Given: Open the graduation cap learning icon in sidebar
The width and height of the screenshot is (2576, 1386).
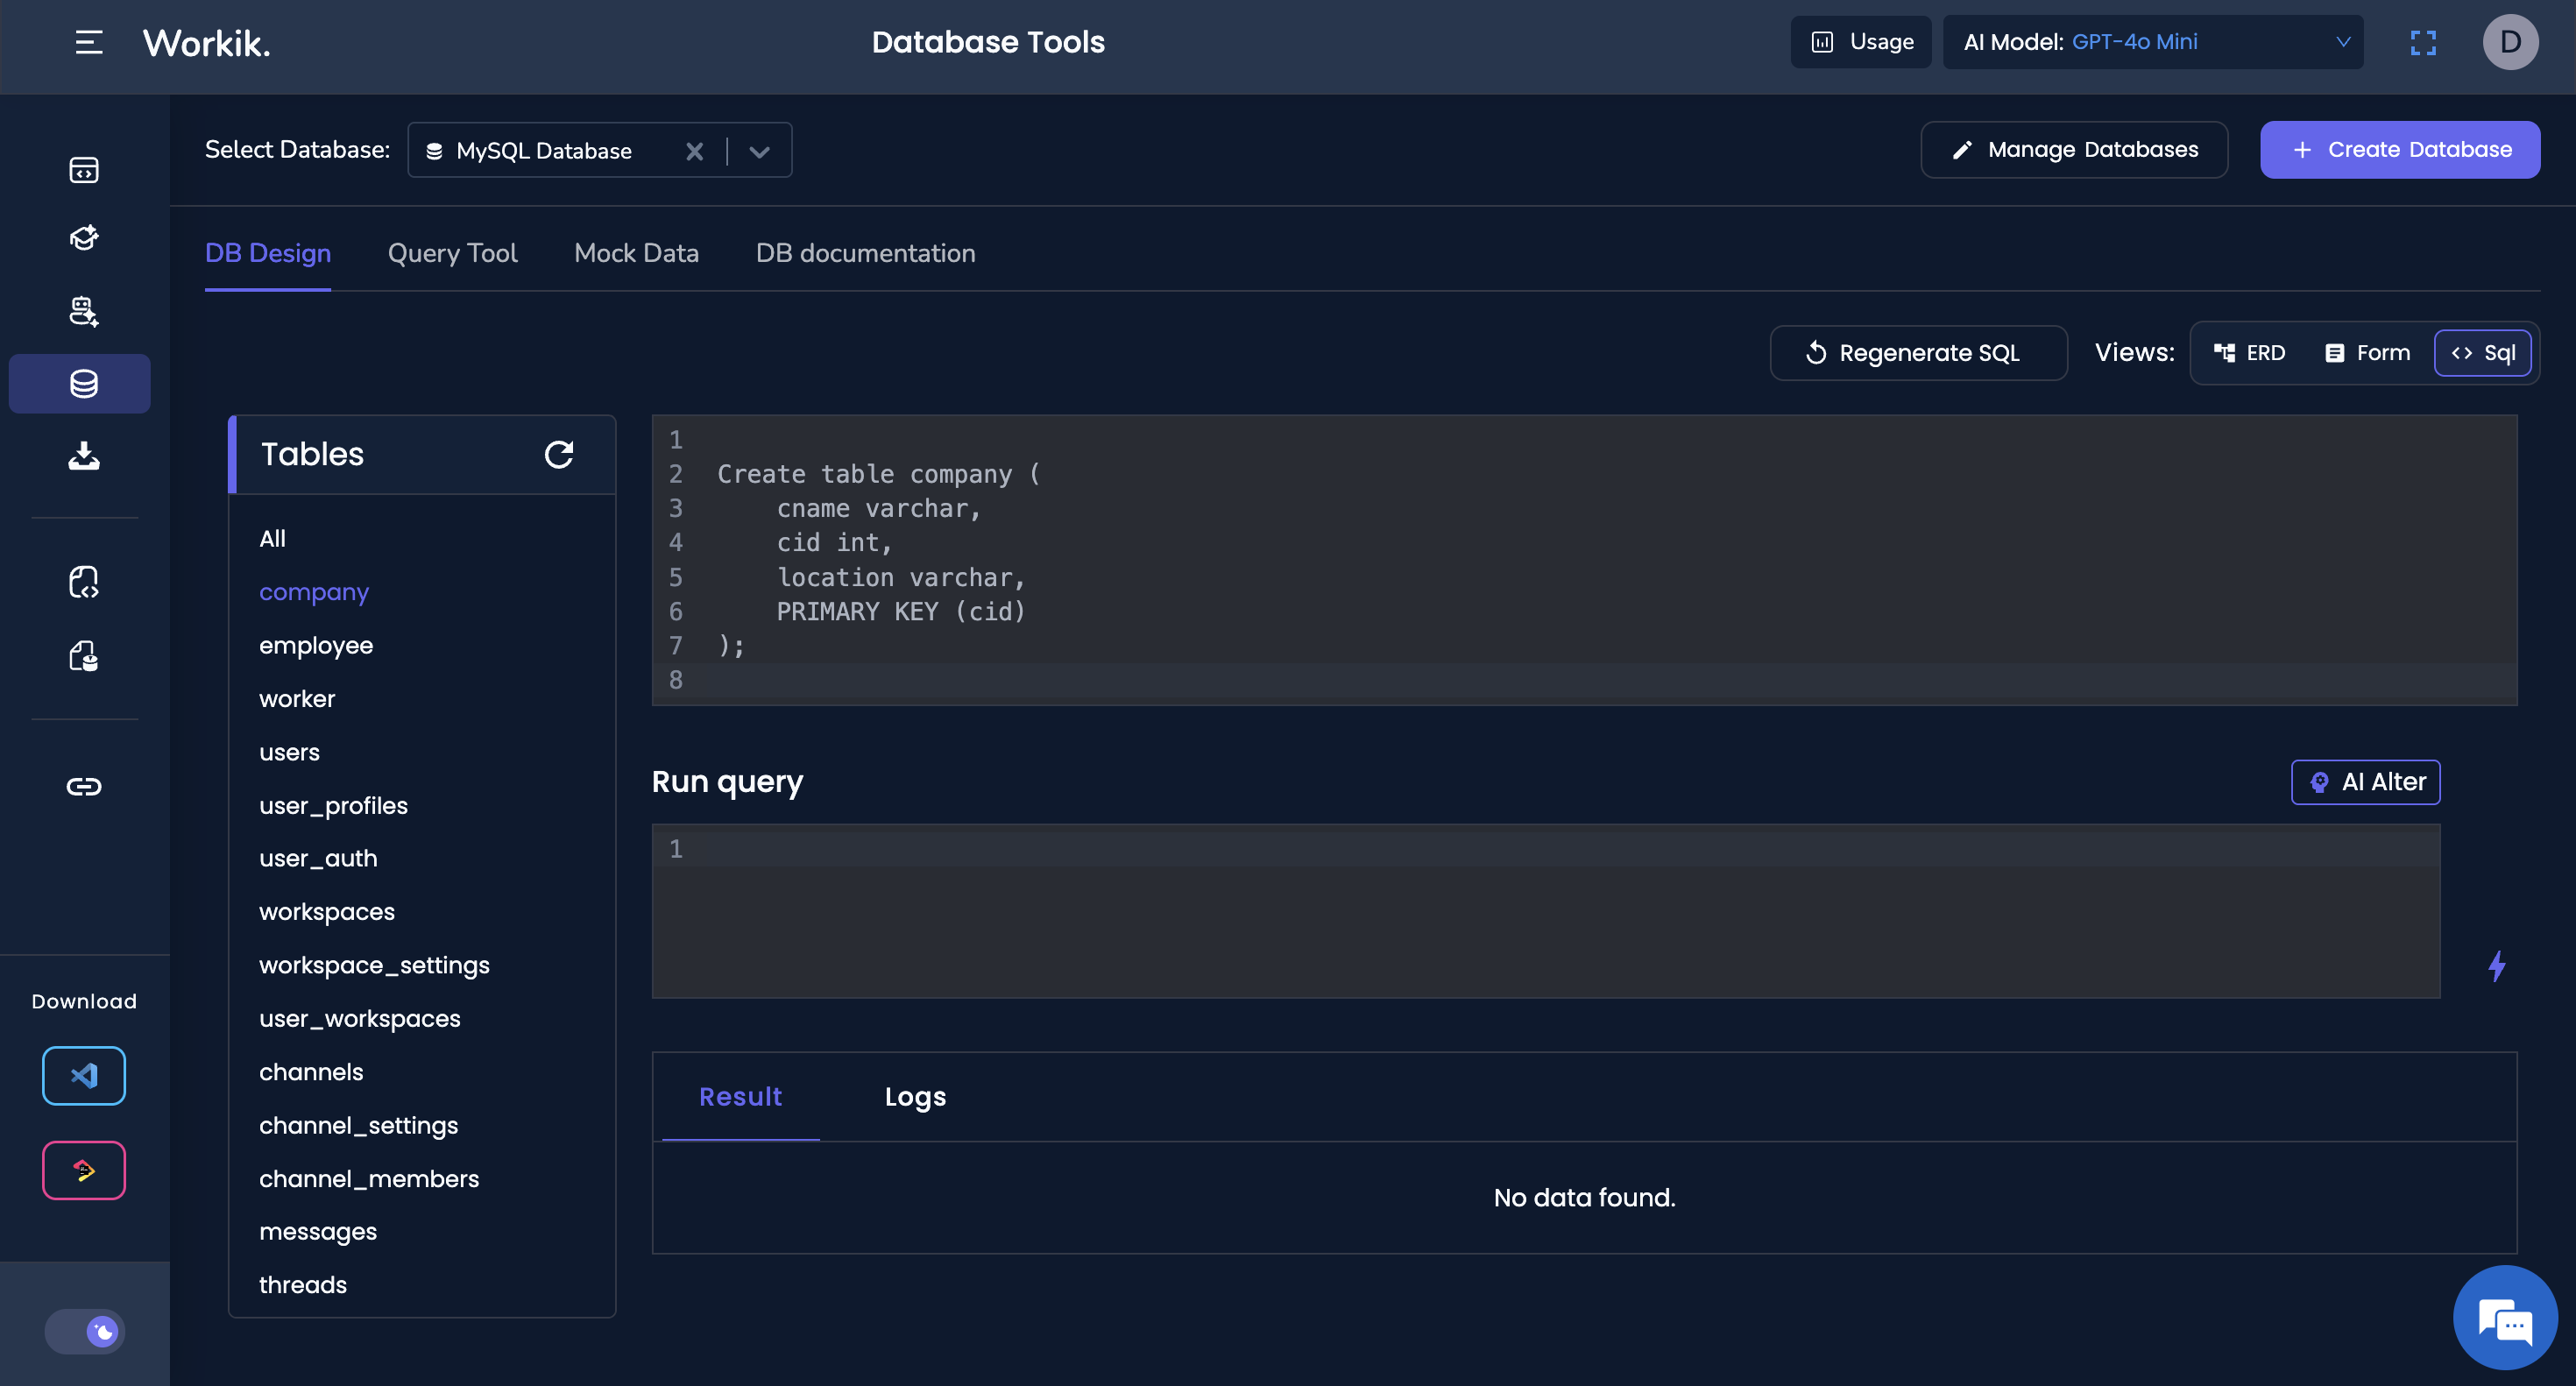Looking at the screenshot, I should click(84, 238).
